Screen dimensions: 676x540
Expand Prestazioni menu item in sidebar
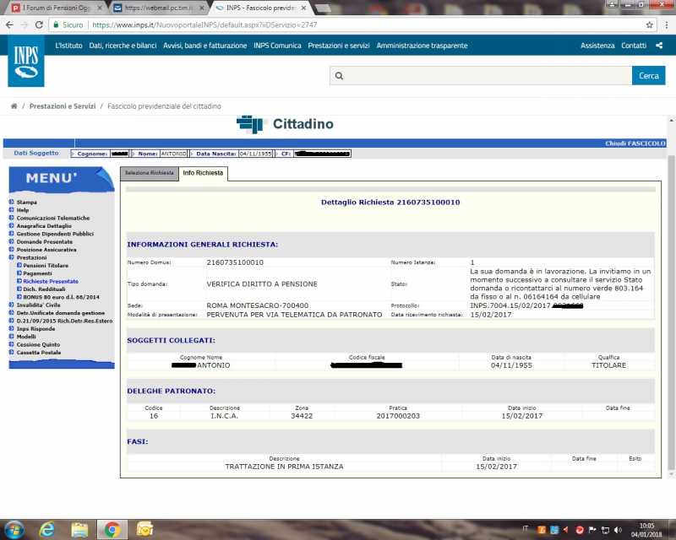click(x=33, y=257)
